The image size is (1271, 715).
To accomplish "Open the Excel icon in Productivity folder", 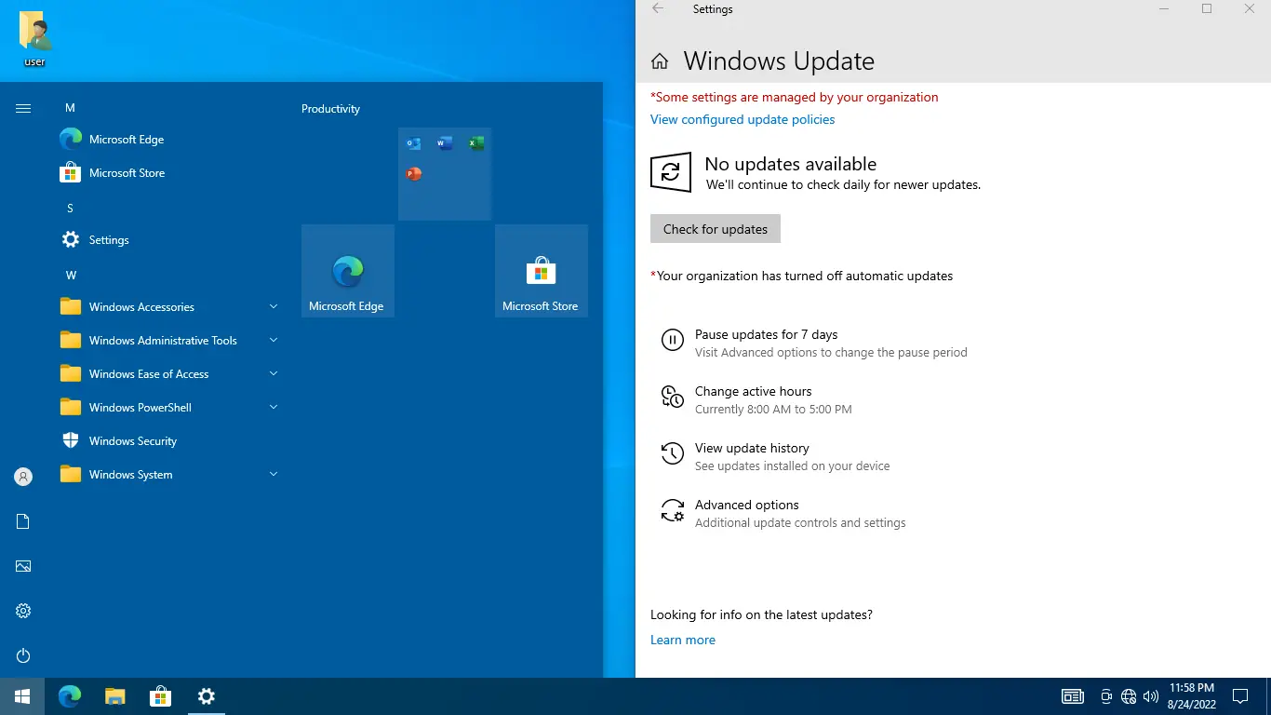I will (x=476, y=143).
